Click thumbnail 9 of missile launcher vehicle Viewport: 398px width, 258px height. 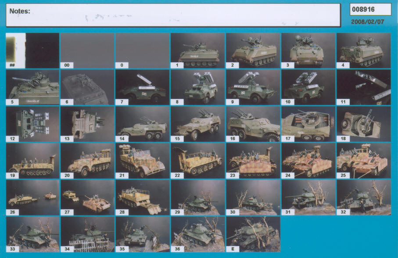point(253,87)
